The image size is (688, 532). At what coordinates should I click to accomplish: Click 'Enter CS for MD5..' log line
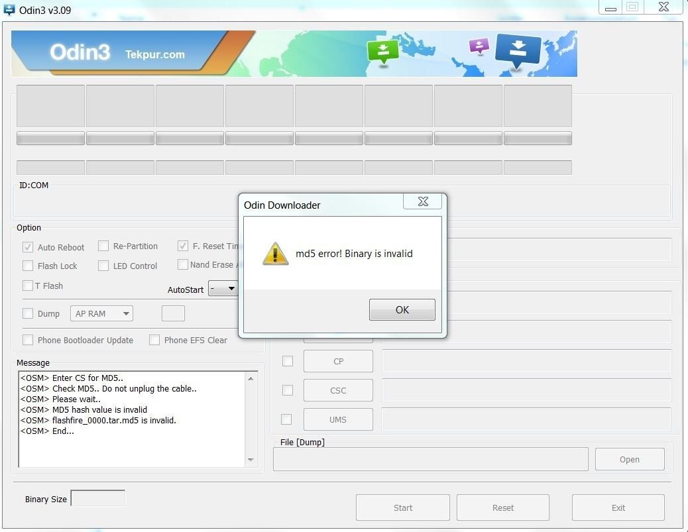[72, 378]
